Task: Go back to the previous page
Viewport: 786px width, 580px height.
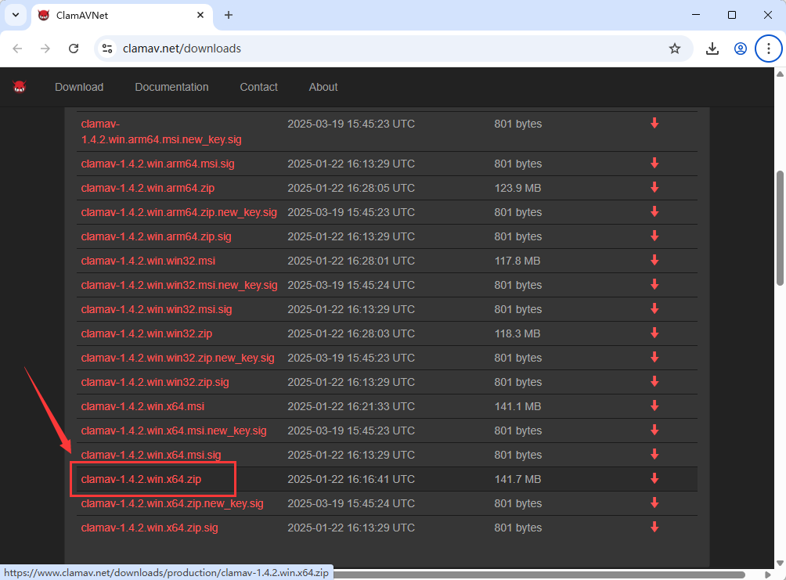Action: pos(17,49)
